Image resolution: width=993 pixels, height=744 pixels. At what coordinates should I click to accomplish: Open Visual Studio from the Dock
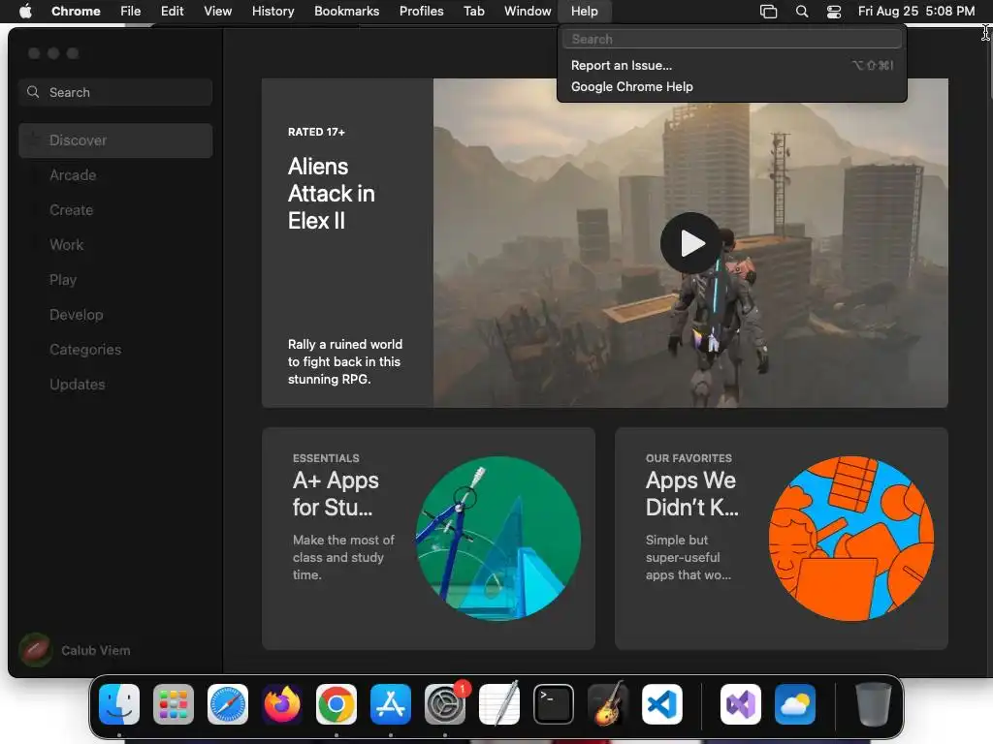pyautogui.click(x=740, y=704)
